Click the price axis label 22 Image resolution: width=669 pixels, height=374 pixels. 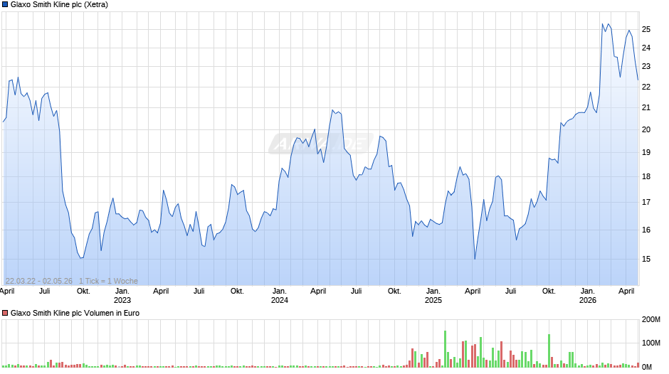pyautogui.click(x=646, y=87)
